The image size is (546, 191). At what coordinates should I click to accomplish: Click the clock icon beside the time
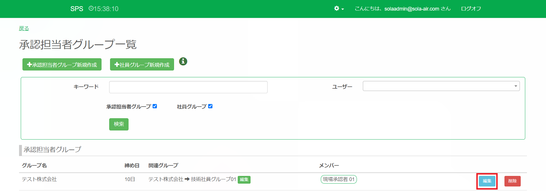[91, 9]
